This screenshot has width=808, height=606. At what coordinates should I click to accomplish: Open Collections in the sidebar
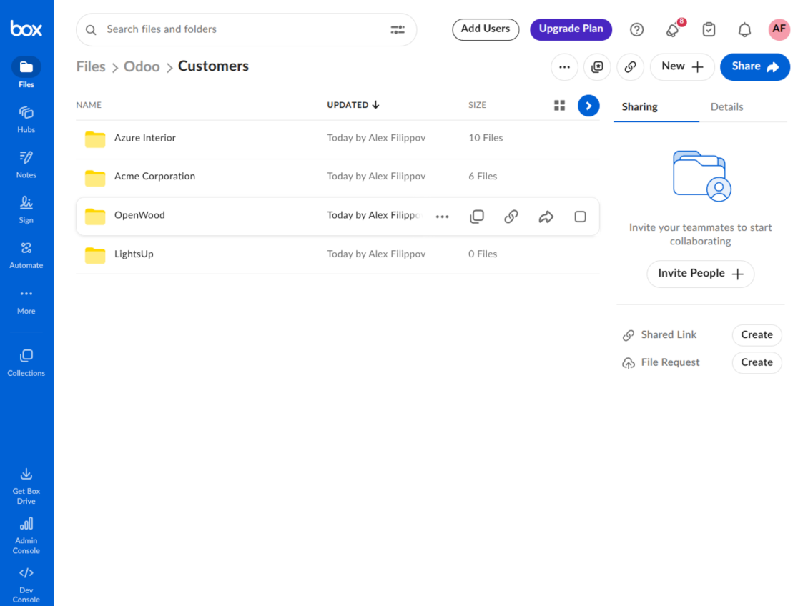click(26, 363)
